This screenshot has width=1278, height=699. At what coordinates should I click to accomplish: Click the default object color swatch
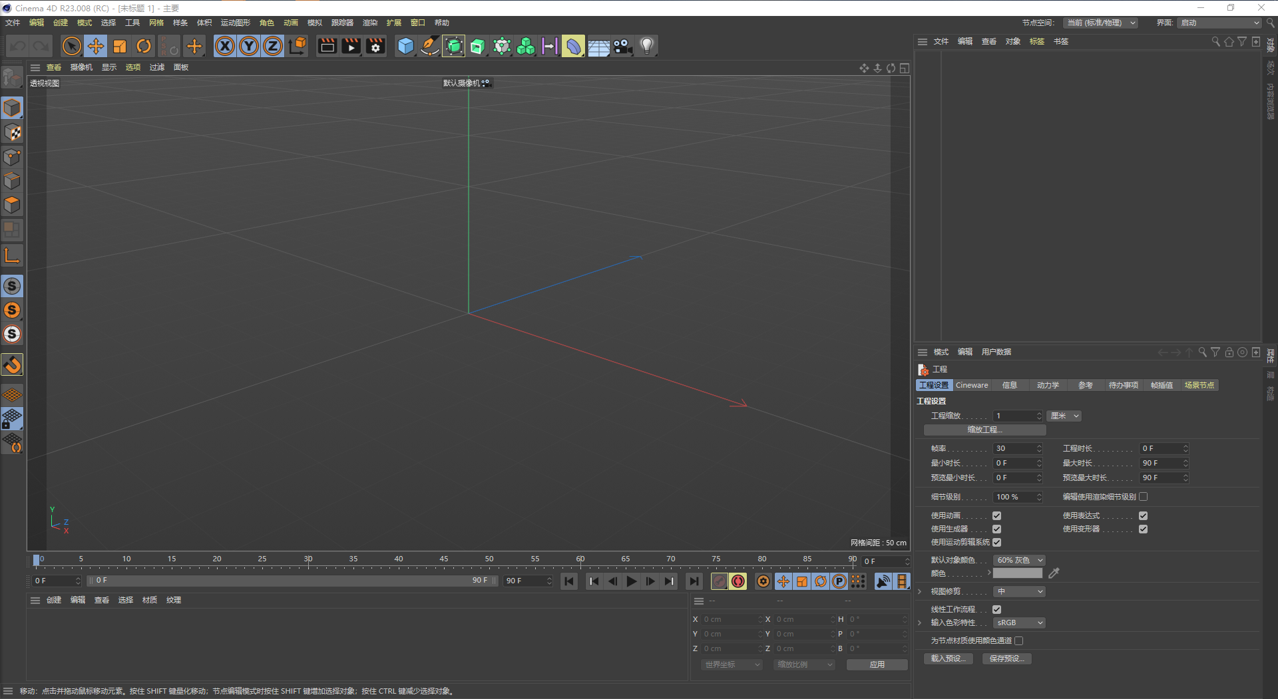[1017, 573]
